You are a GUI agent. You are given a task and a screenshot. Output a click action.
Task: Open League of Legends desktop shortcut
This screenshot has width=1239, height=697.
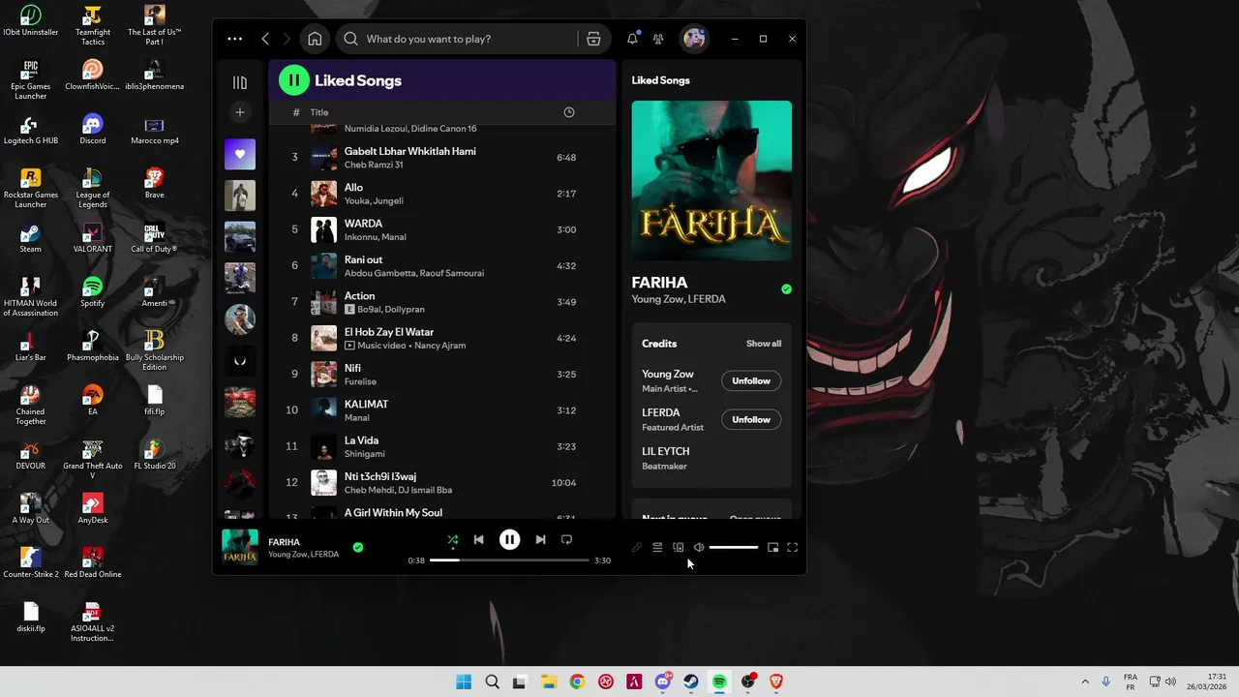92,188
